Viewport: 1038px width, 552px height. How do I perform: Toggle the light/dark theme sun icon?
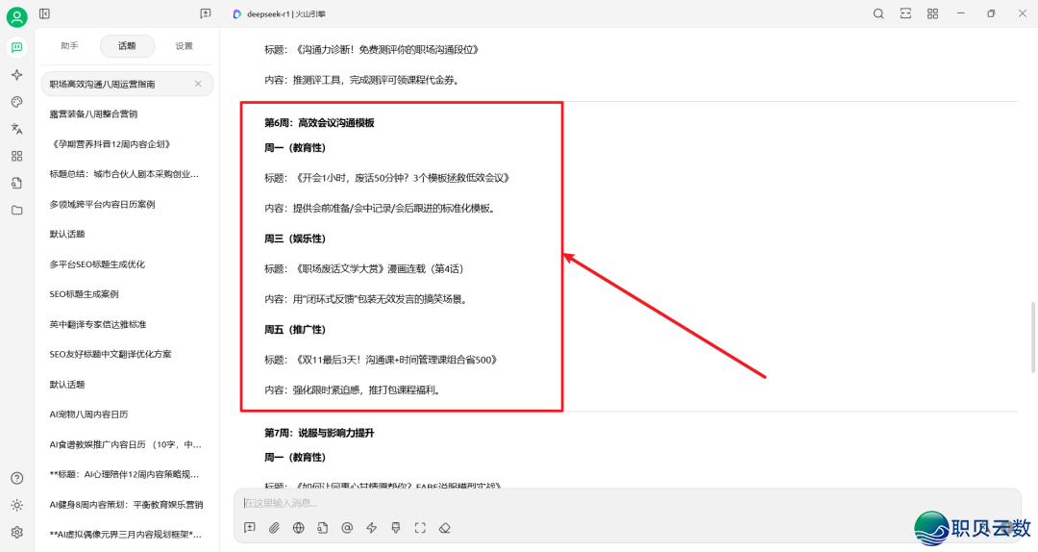[x=17, y=505]
